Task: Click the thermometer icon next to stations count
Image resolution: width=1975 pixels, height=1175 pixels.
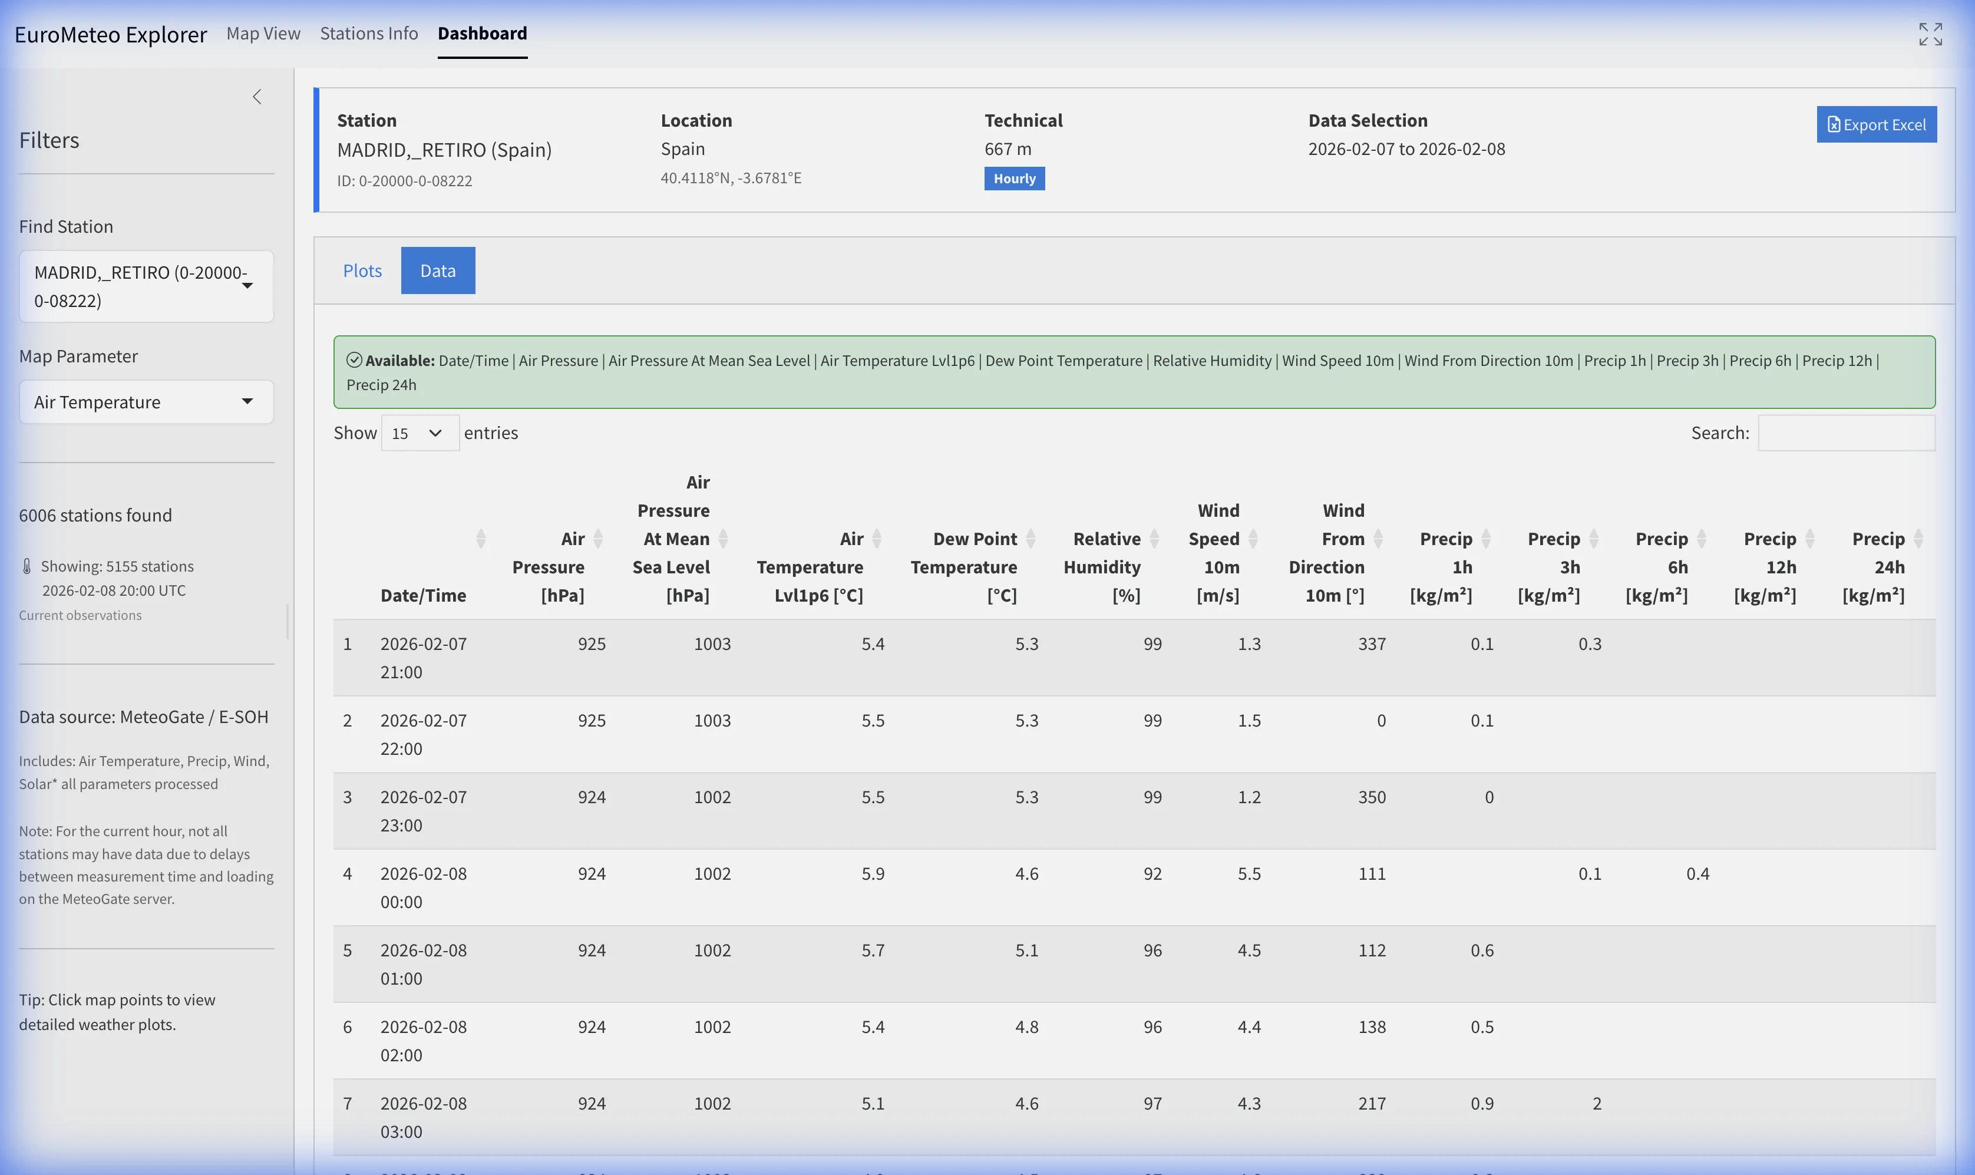Action: [26, 565]
